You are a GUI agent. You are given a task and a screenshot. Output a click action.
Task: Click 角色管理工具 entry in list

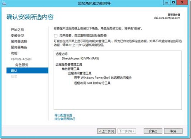tap(71, 69)
